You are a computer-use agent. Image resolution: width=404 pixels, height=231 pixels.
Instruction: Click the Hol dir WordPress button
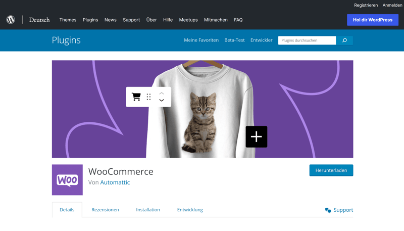pyautogui.click(x=373, y=20)
